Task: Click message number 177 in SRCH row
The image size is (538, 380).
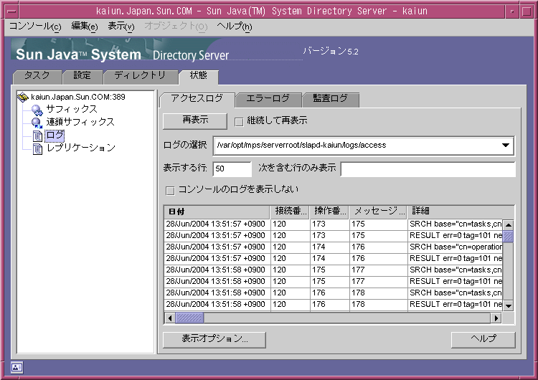Action: [379, 270]
